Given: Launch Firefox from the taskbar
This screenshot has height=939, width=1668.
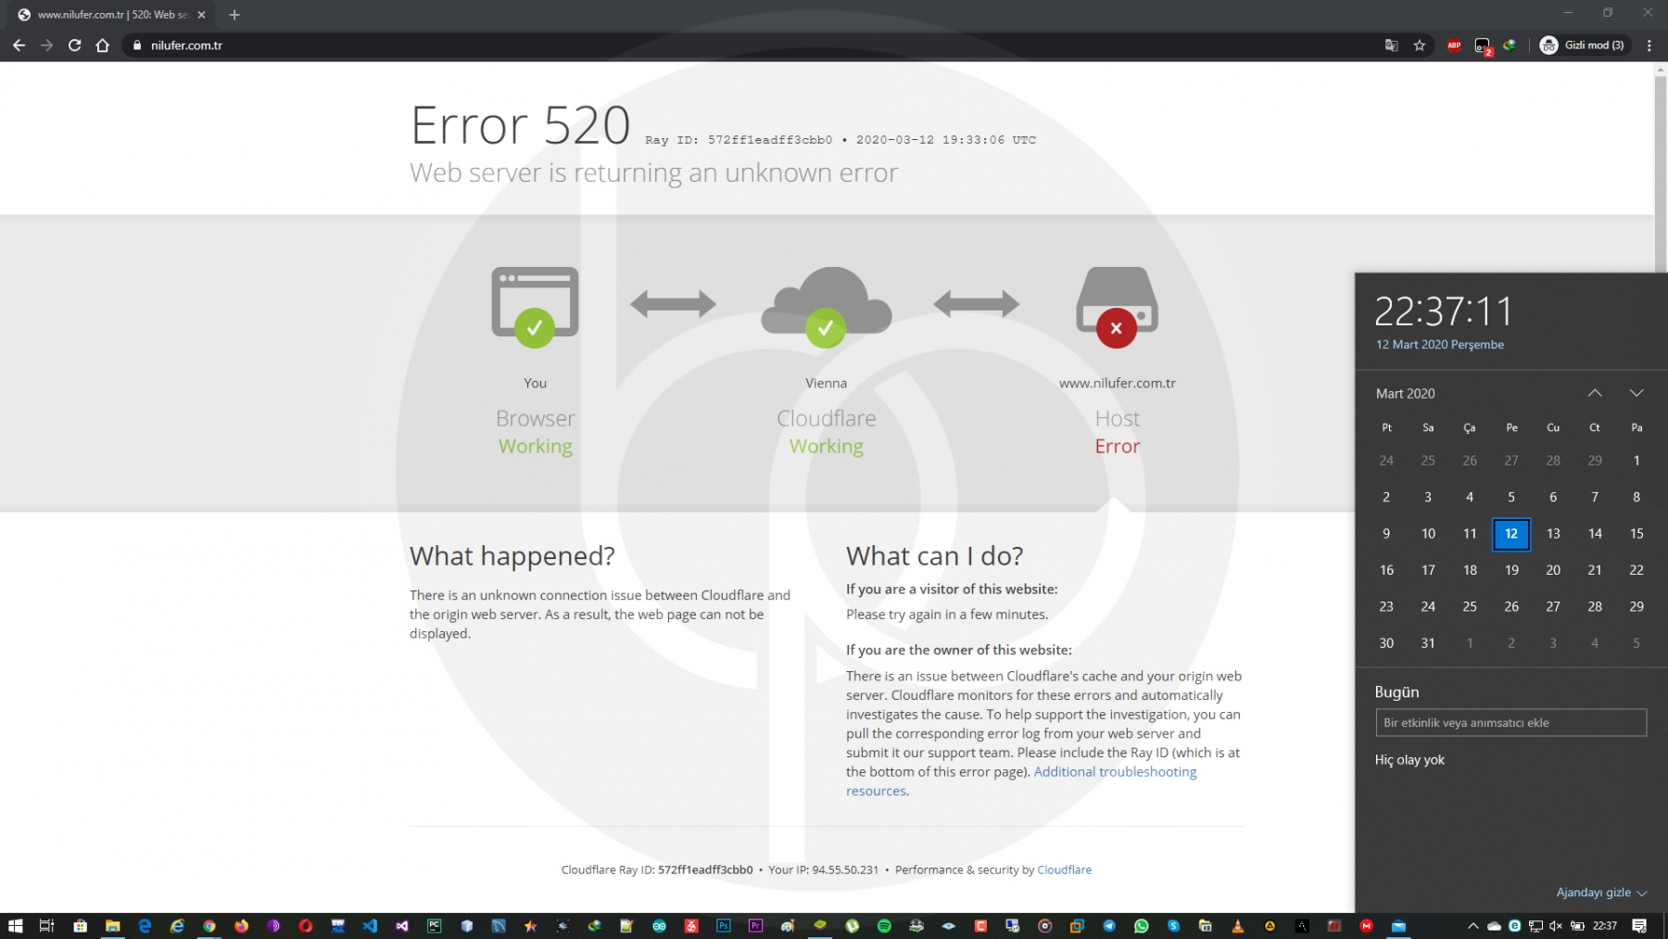Looking at the screenshot, I should click(242, 926).
